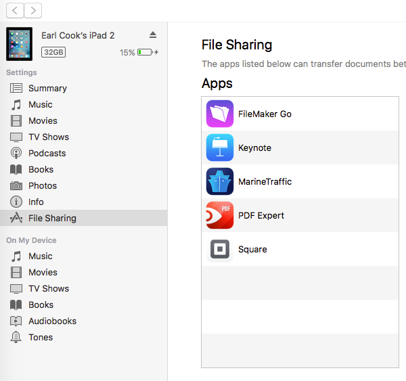The image size is (406, 381).
Task: Click the Movies icon under On My Device
Action: pos(16,273)
